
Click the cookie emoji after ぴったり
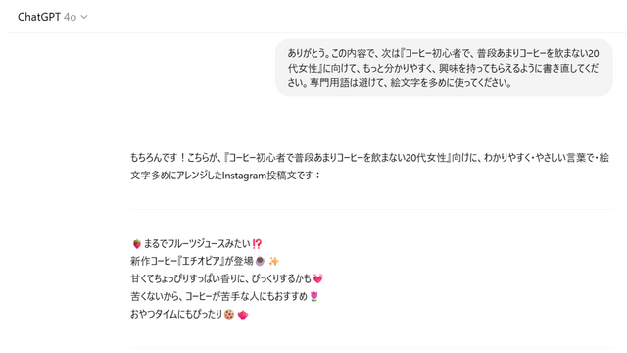coord(229,314)
